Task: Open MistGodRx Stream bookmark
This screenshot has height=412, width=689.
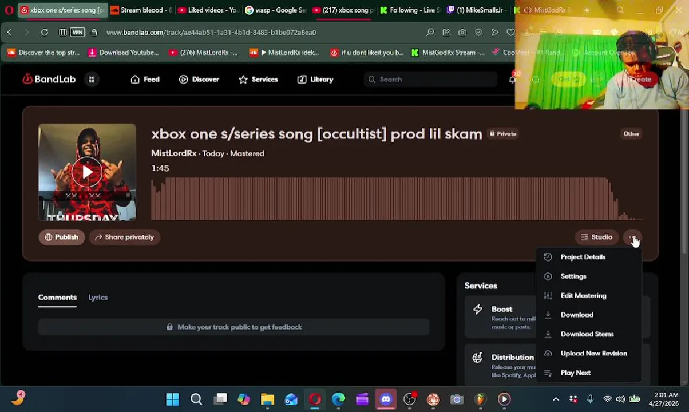Action: click(448, 53)
